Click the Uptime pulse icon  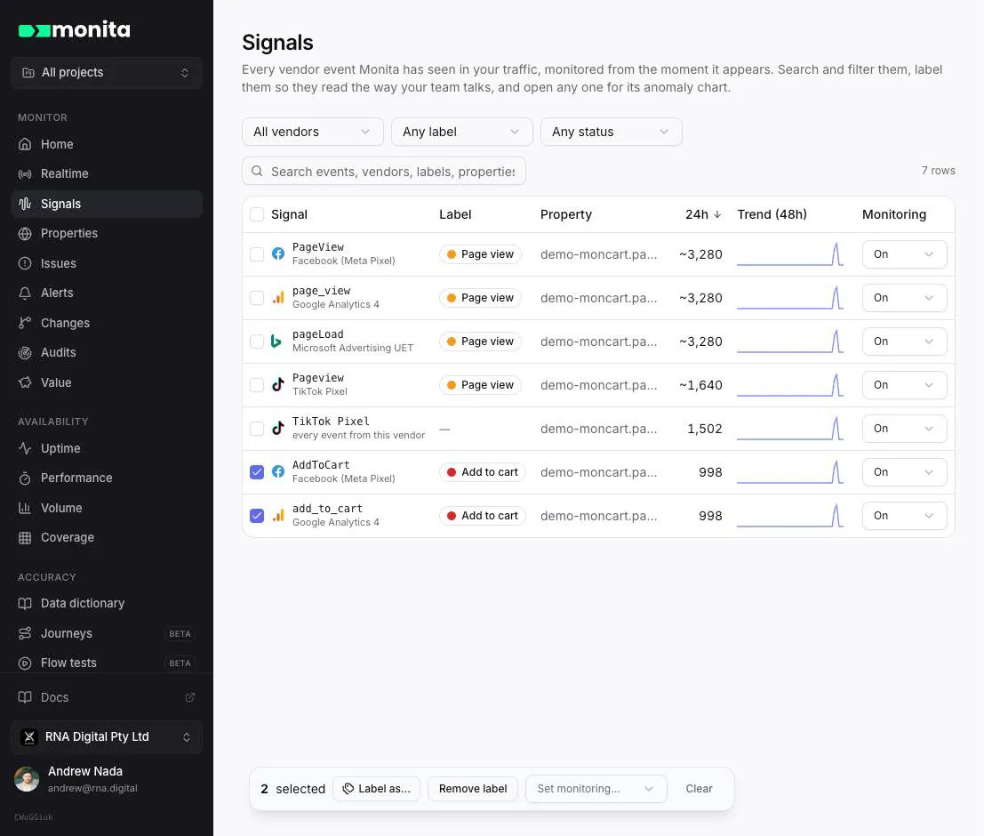pyautogui.click(x=25, y=448)
